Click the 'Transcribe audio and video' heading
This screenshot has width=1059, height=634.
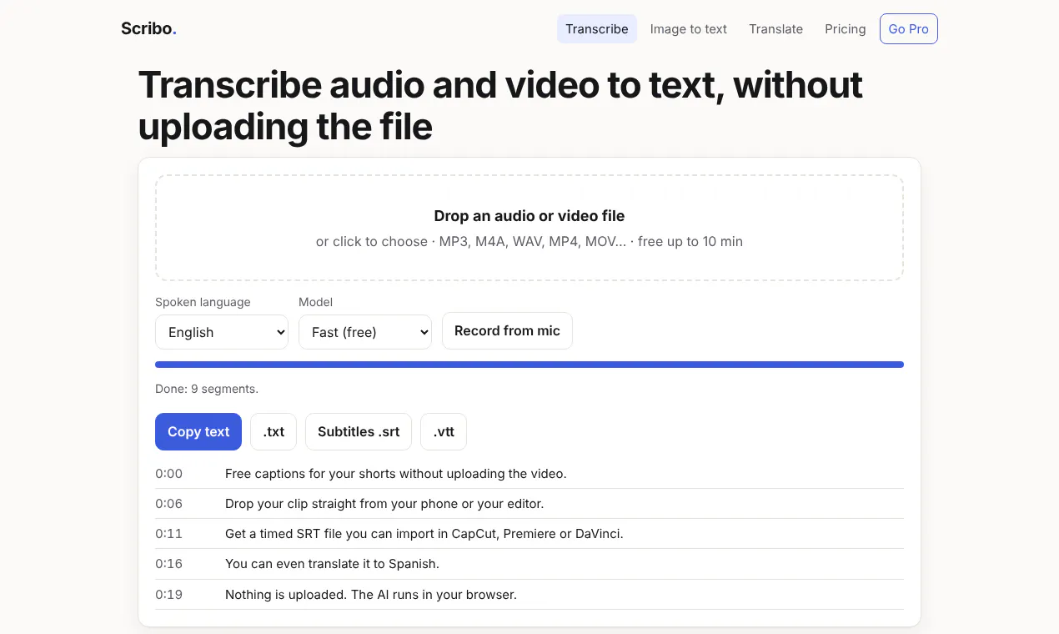(500, 106)
